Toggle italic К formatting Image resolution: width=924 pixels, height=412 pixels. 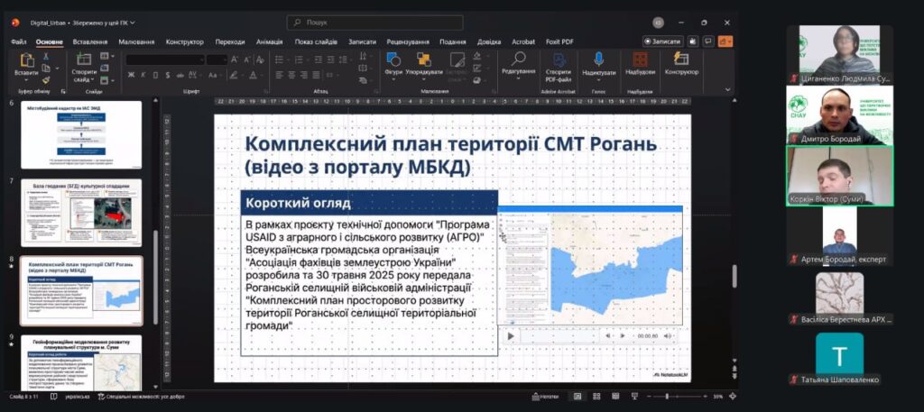[143, 75]
